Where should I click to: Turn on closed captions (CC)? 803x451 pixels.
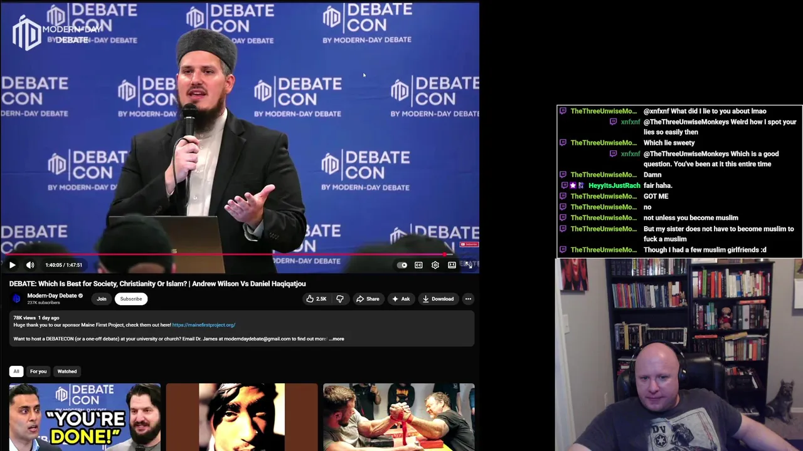[418, 265]
